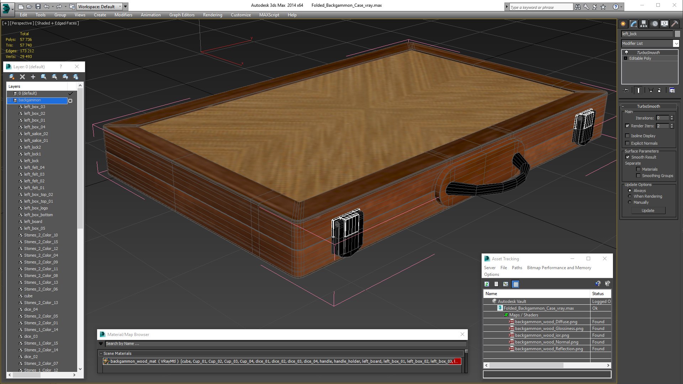Click the Refresh icon in Asset Tracking
683x384 pixels.
coord(487,284)
